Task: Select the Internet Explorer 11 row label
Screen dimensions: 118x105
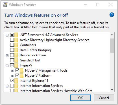Action: click(34, 81)
